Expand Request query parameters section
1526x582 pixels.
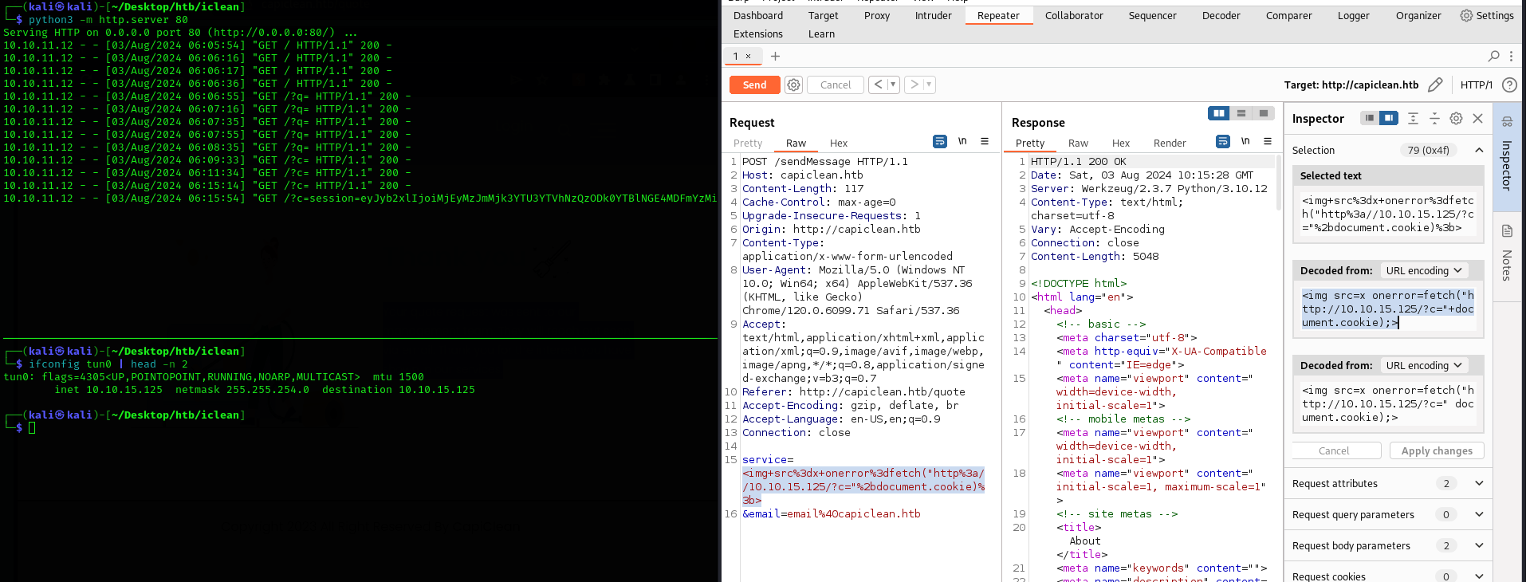(x=1479, y=514)
